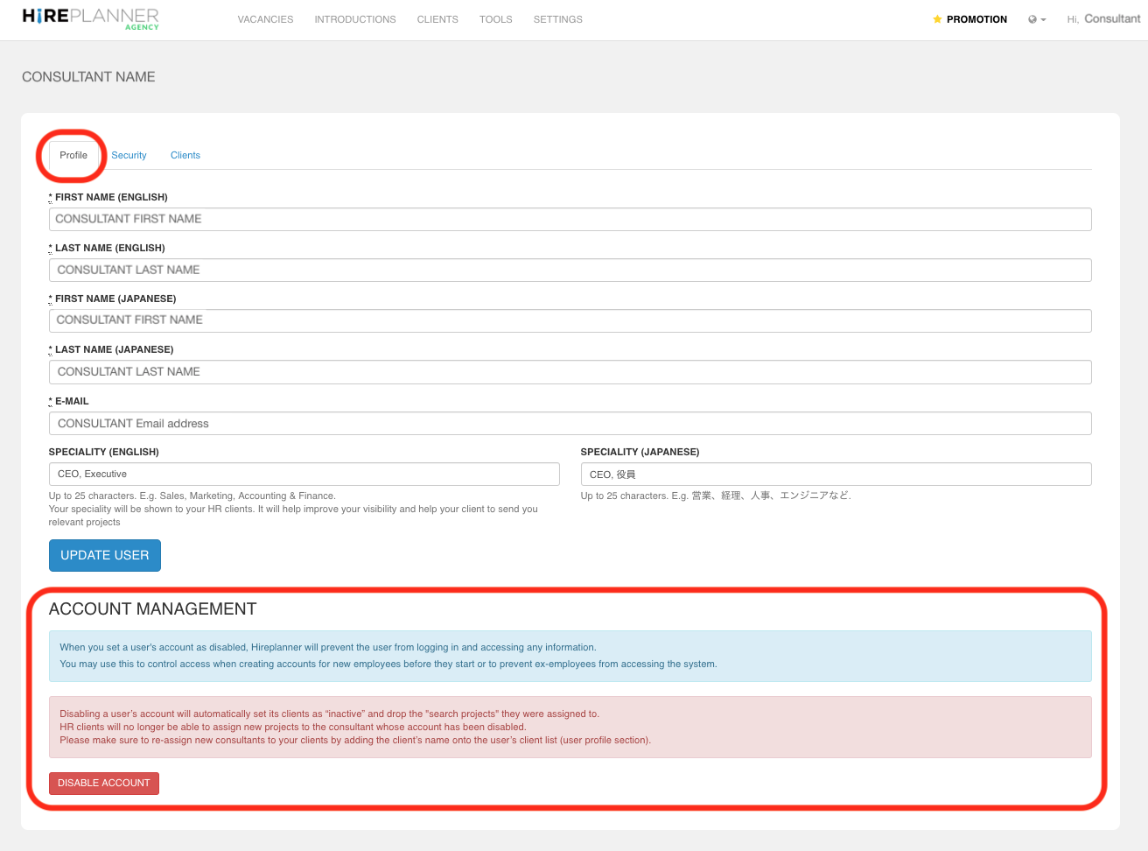Viewport: 1148px width, 851px height.
Task: Click the First Name (Japanese) field
Action: (x=570, y=320)
